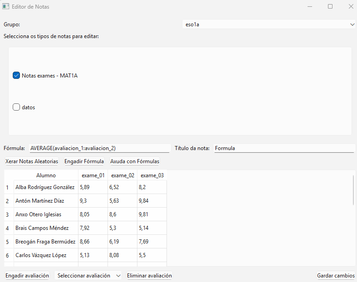Click the table's vertical scrollbar
The height and width of the screenshot is (282, 357).
point(353,190)
